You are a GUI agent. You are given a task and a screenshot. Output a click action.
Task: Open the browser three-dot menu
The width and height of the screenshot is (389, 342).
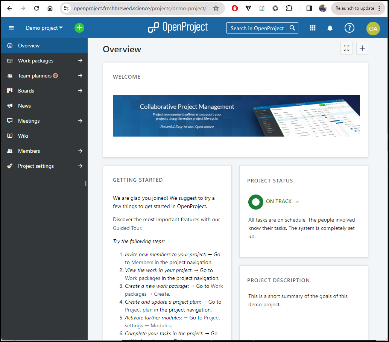pos(379,8)
